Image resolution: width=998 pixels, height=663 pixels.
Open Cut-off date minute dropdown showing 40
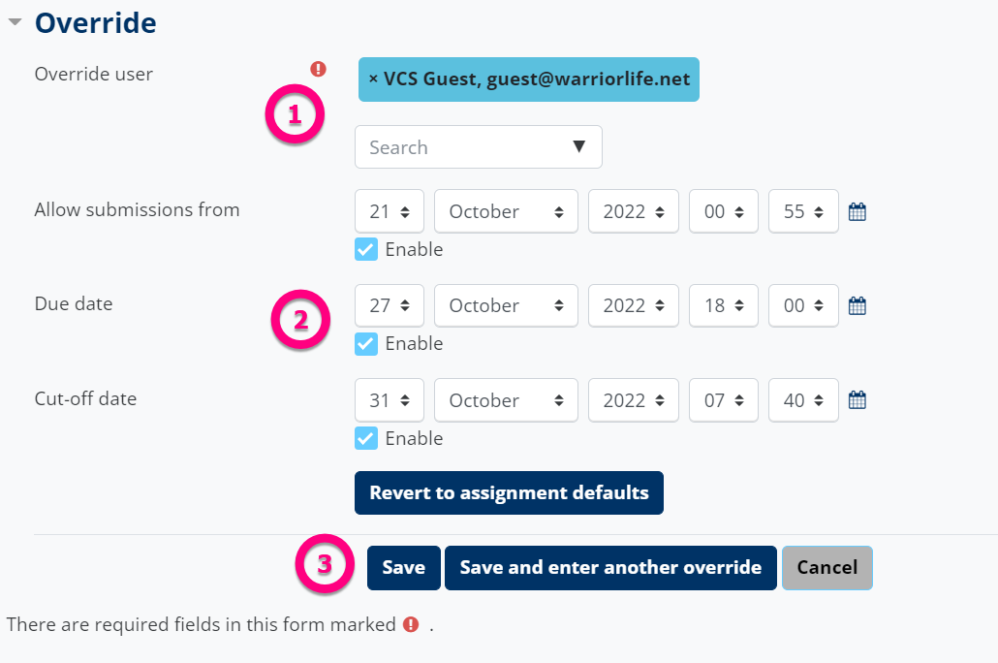coord(802,400)
